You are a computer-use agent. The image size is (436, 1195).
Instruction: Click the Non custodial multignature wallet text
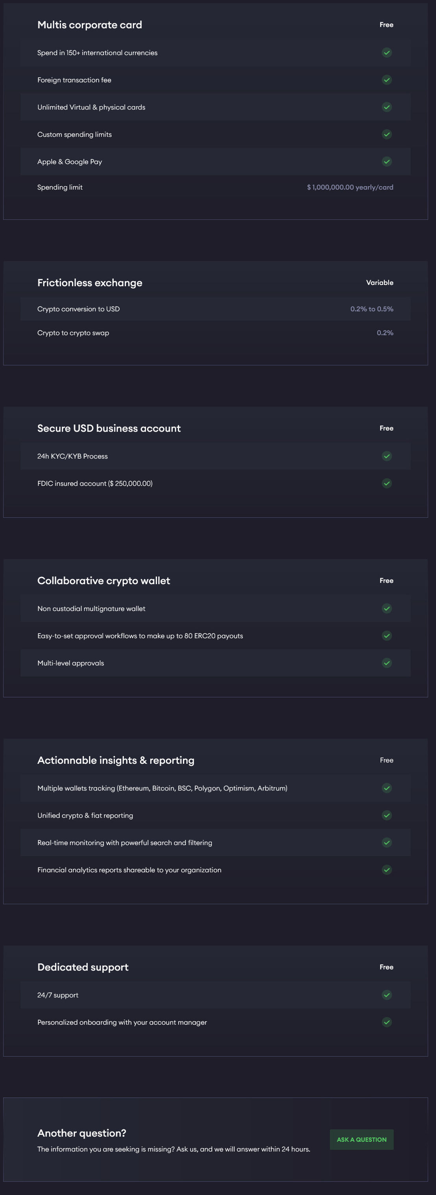(91, 609)
